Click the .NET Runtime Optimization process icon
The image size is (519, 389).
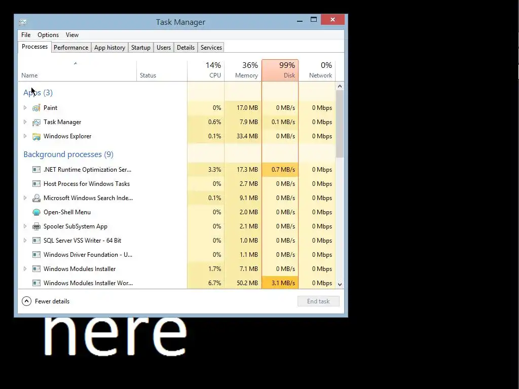click(36, 170)
